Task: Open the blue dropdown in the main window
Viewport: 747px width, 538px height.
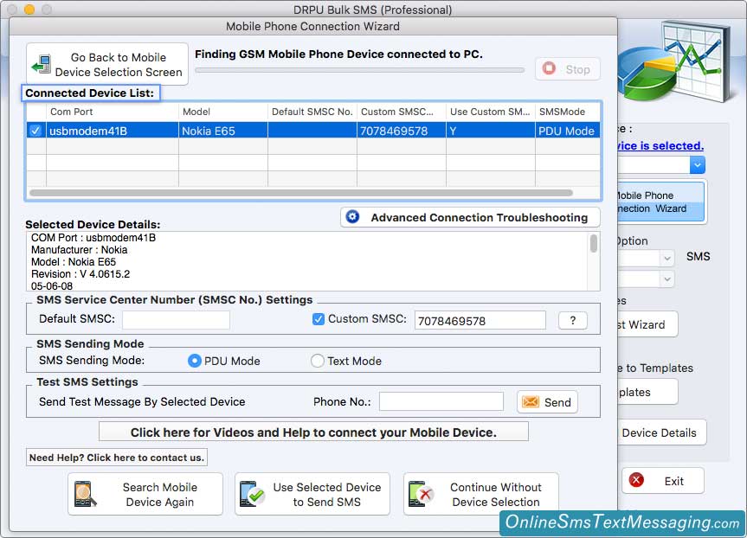Action: pos(697,165)
